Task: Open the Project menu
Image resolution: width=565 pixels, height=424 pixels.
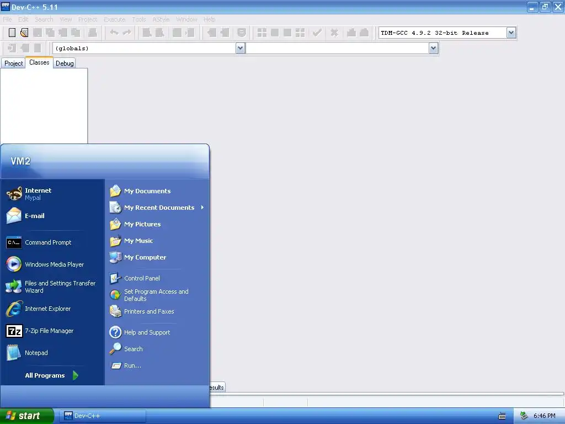Action: [88, 19]
